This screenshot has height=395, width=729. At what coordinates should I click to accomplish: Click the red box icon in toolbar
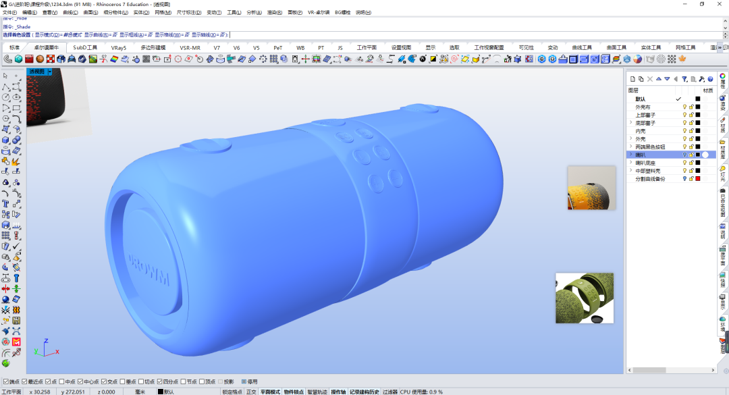pos(29,59)
